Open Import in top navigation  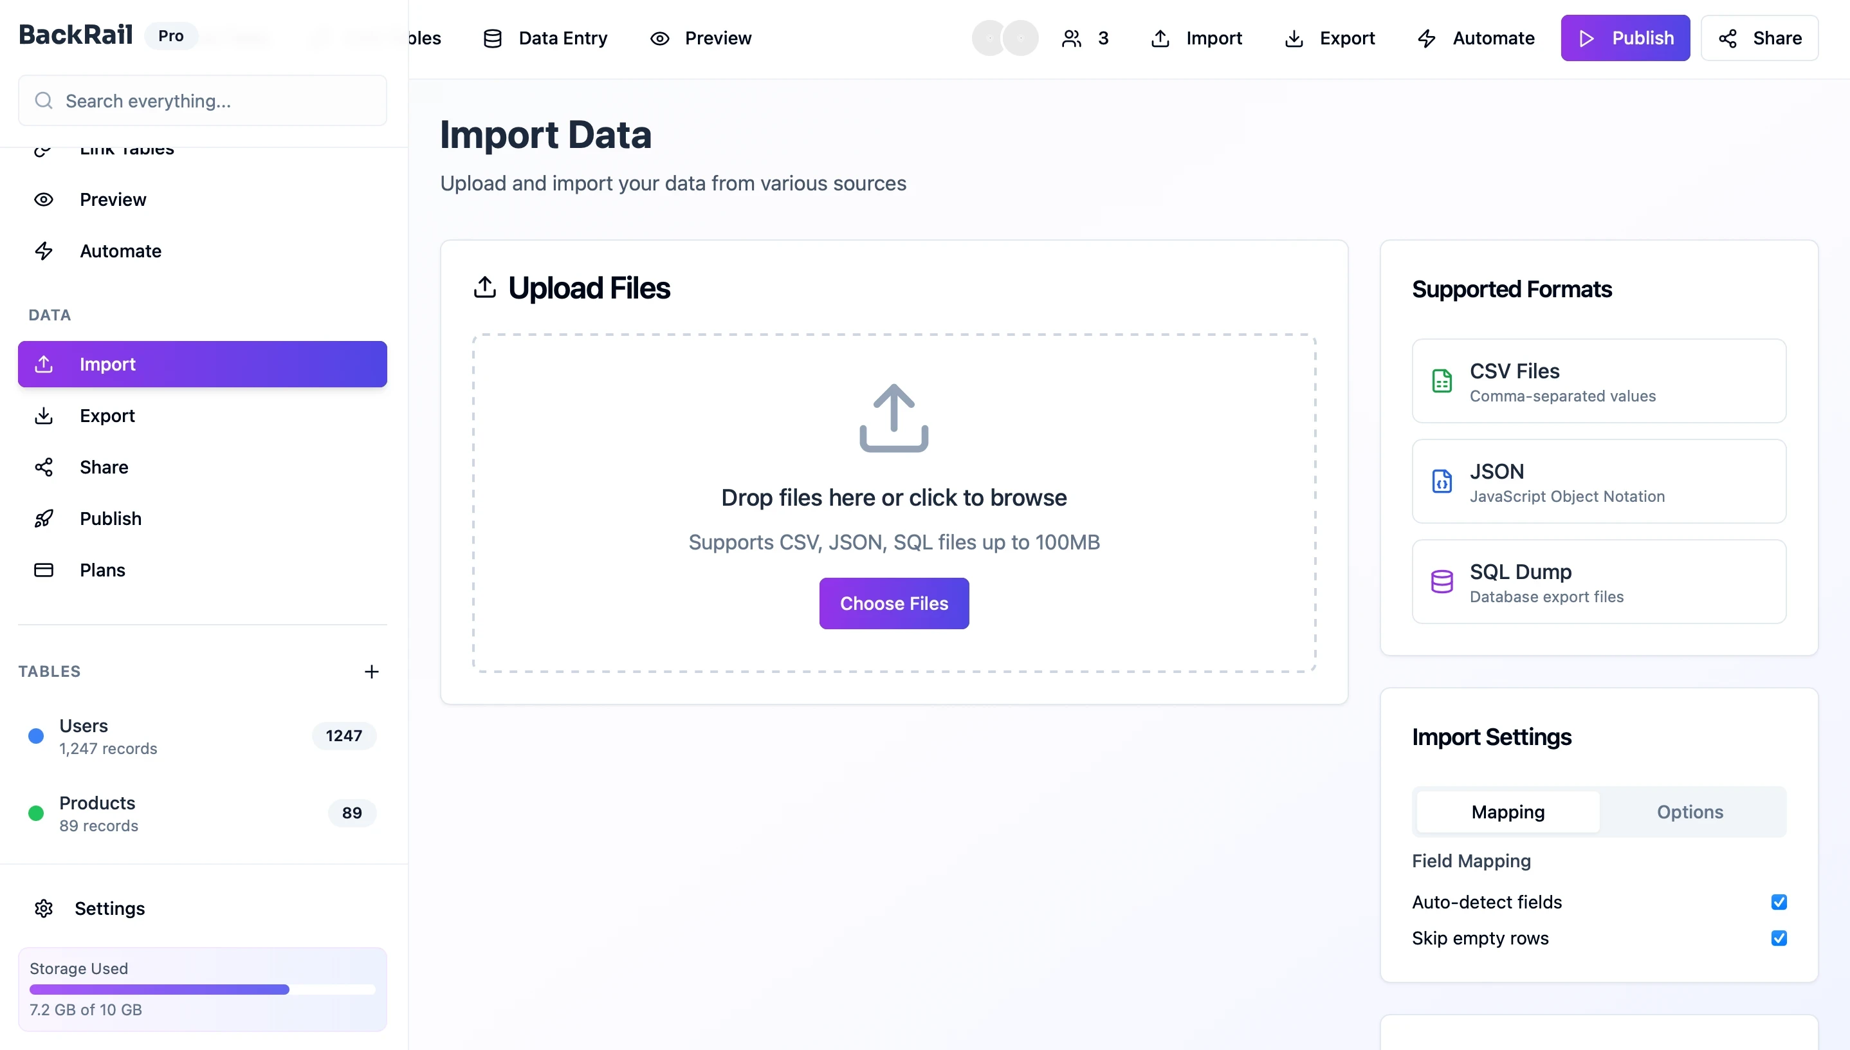click(x=1197, y=38)
